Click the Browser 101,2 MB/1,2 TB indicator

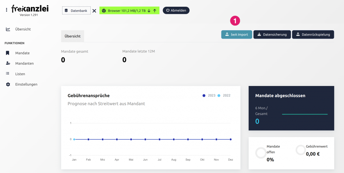coord(129,10)
